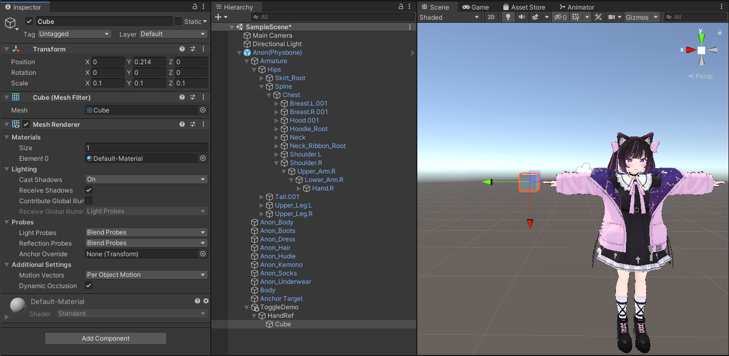This screenshot has height=356, width=729.
Task: Open the Anon(Physbone) prefab arrow
Action: pyautogui.click(x=413, y=53)
